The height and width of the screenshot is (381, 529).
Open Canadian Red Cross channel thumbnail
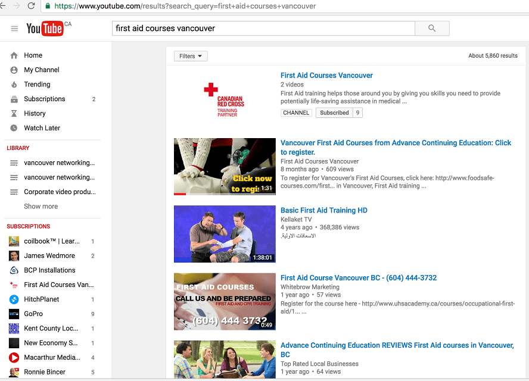(x=225, y=99)
